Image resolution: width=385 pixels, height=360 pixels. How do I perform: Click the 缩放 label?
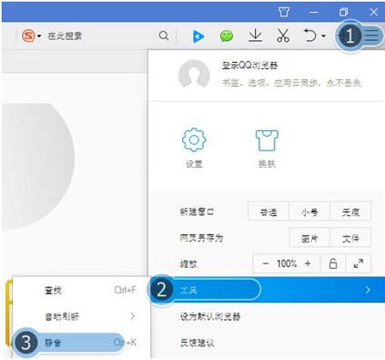(x=188, y=264)
